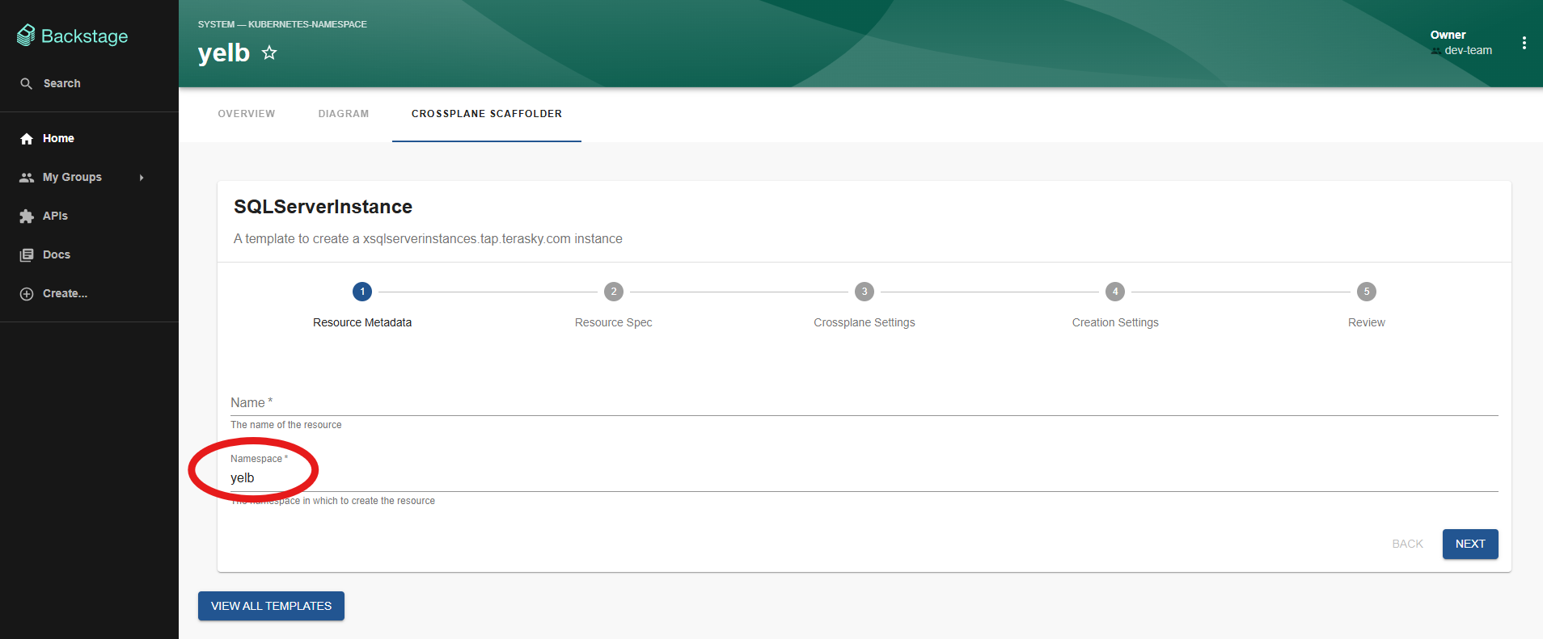This screenshot has width=1543, height=639.
Task: Click the template description mentioning xsqlserverinstances.tap.terasky.com
Action: pos(428,239)
